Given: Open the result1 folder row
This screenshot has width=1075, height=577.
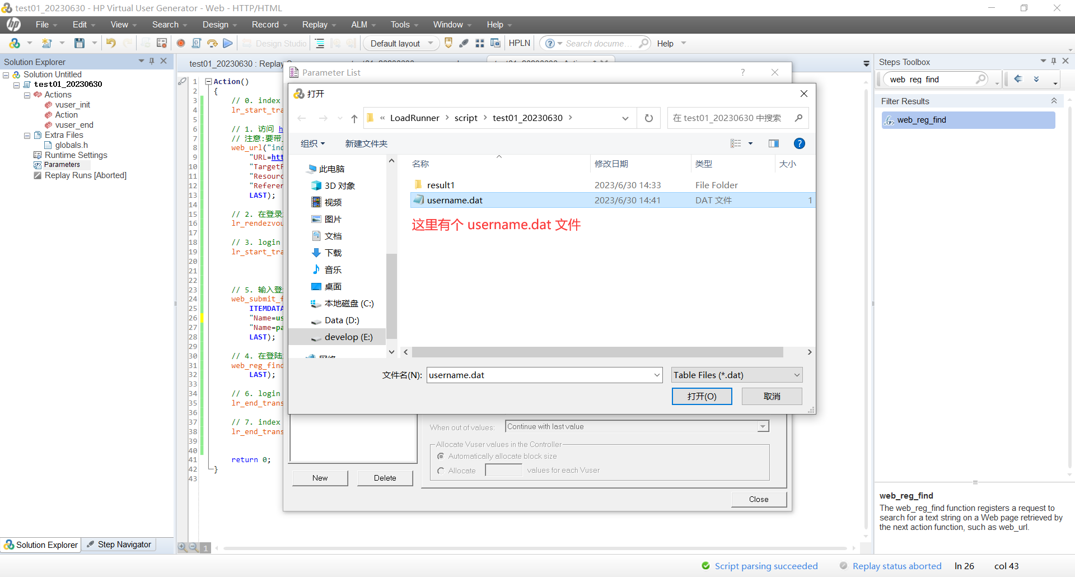Looking at the screenshot, I should point(613,185).
